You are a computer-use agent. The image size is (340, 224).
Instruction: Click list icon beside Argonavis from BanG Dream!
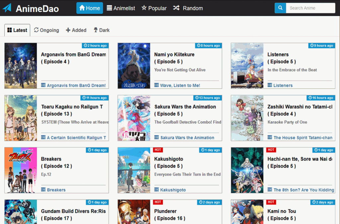[x=43, y=85]
